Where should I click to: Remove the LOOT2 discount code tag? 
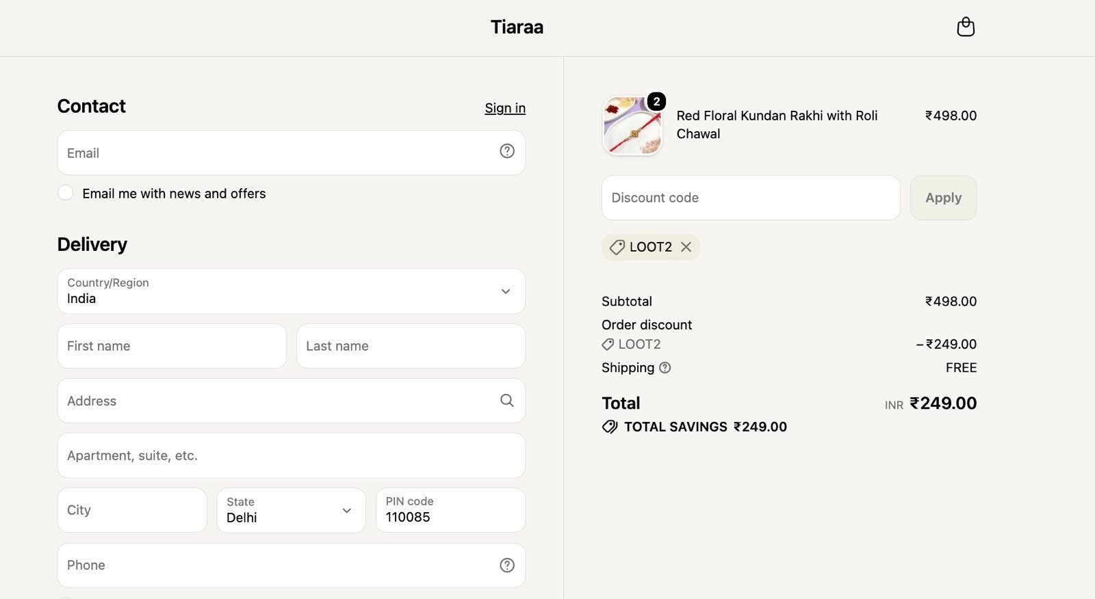(x=686, y=247)
